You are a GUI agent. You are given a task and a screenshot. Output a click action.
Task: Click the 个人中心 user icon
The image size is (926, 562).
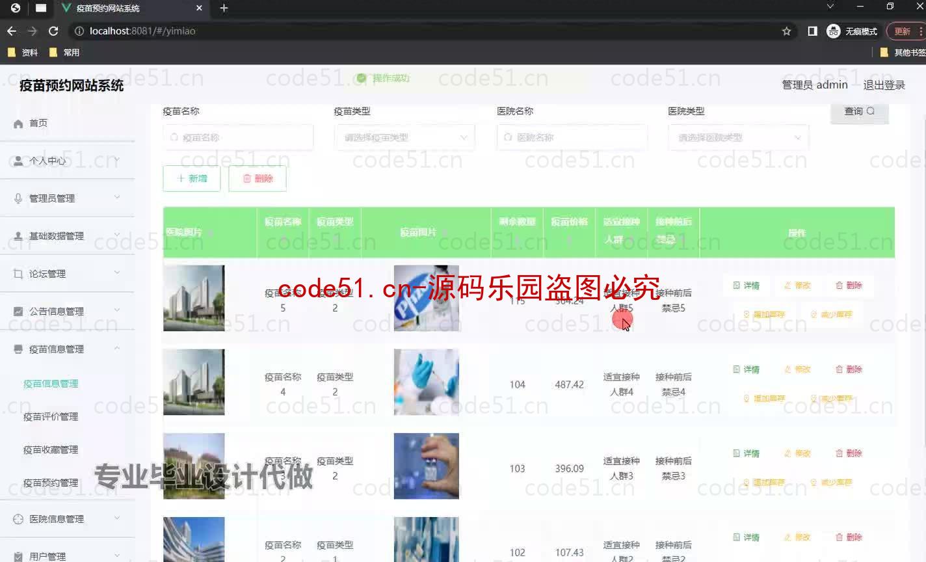(18, 161)
